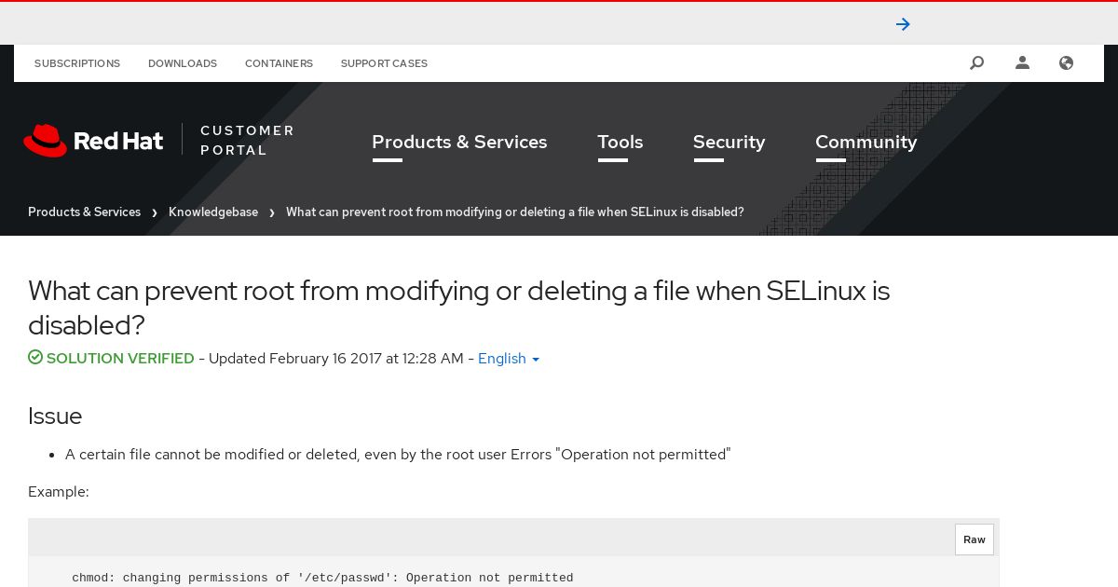Open the globe language selector icon
This screenshot has width=1118, height=587.
pos(1067,63)
